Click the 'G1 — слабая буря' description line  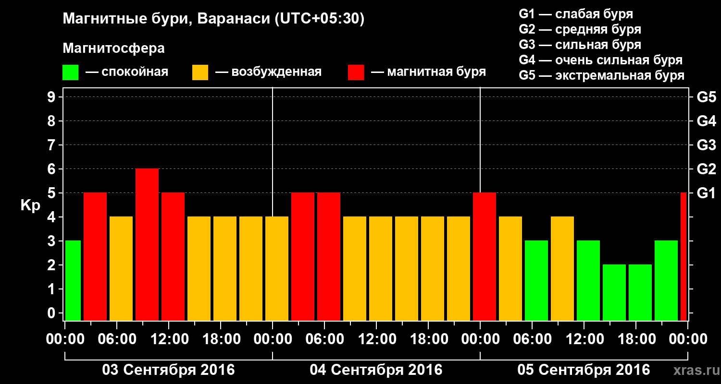click(576, 13)
